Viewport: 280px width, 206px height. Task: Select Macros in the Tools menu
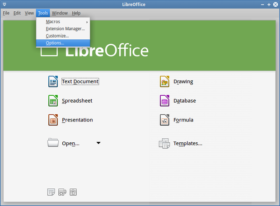point(63,22)
